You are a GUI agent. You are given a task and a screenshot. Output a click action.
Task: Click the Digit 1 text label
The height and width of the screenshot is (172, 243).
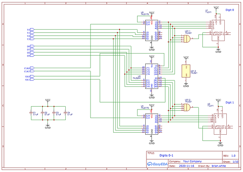[230, 102]
